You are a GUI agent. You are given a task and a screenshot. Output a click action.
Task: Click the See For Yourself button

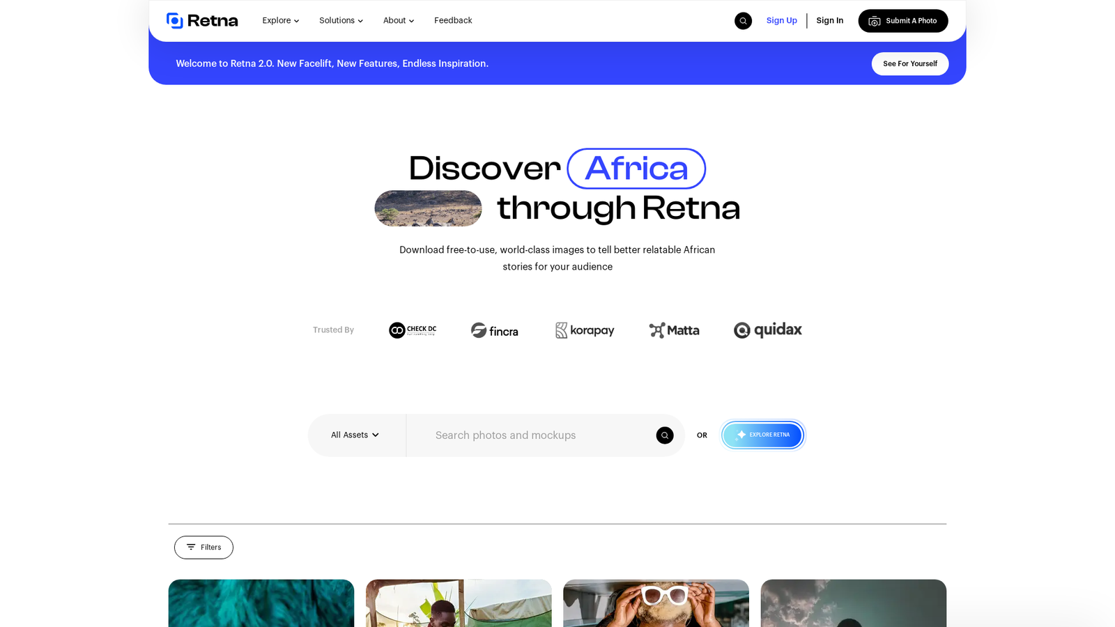click(910, 64)
